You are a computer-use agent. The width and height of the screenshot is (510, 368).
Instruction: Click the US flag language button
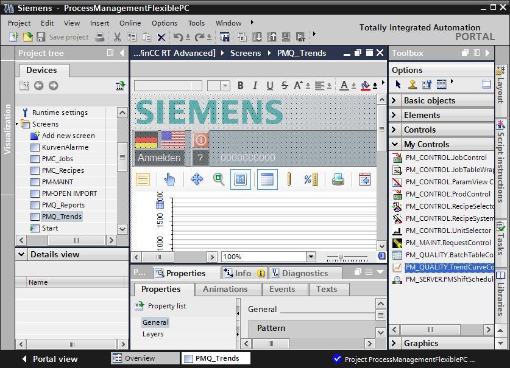click(173, 140)
